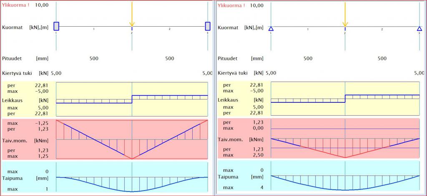Select the right pinned triangle support

[x=419, y=29]
